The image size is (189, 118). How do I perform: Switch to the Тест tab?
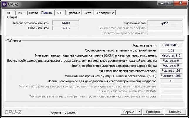click(88, 13)
